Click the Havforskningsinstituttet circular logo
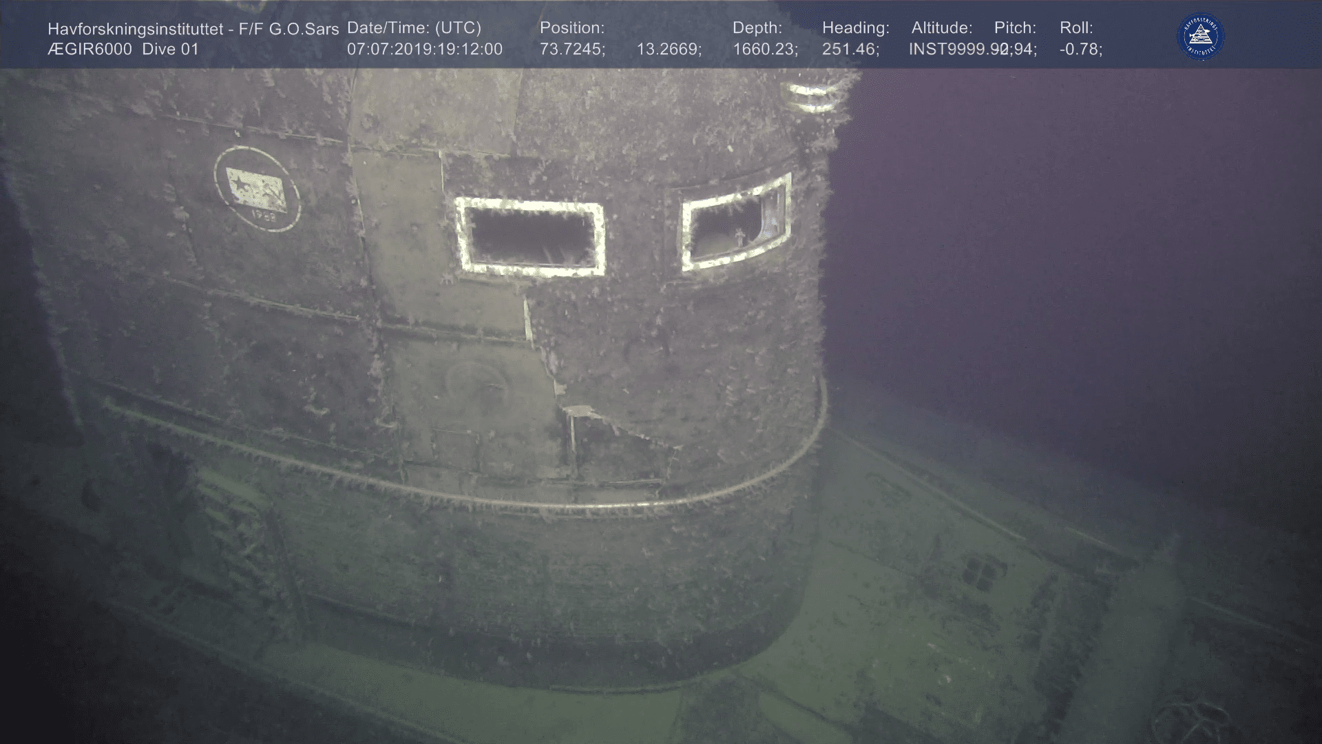 1202,38
